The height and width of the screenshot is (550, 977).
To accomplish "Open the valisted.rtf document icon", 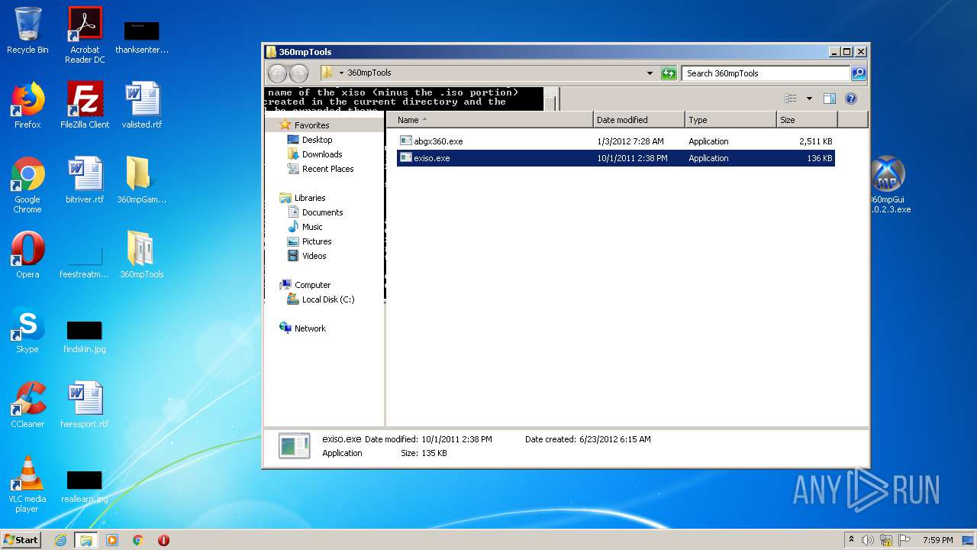I will (142, 105).
